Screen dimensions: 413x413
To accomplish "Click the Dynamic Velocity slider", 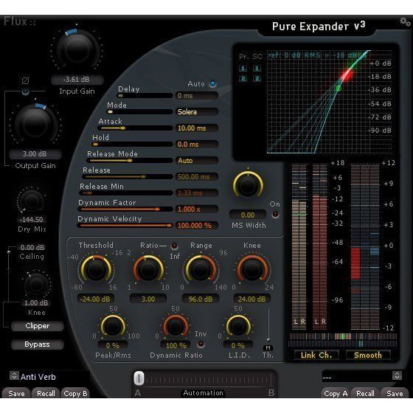I will (x=125, y=226).
